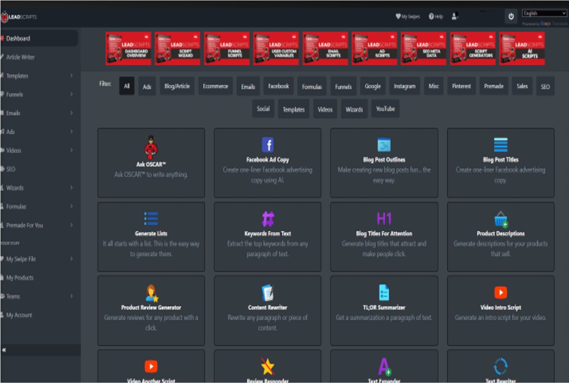
Task: Expand the Emails sidebar menu
Action: 38,113
